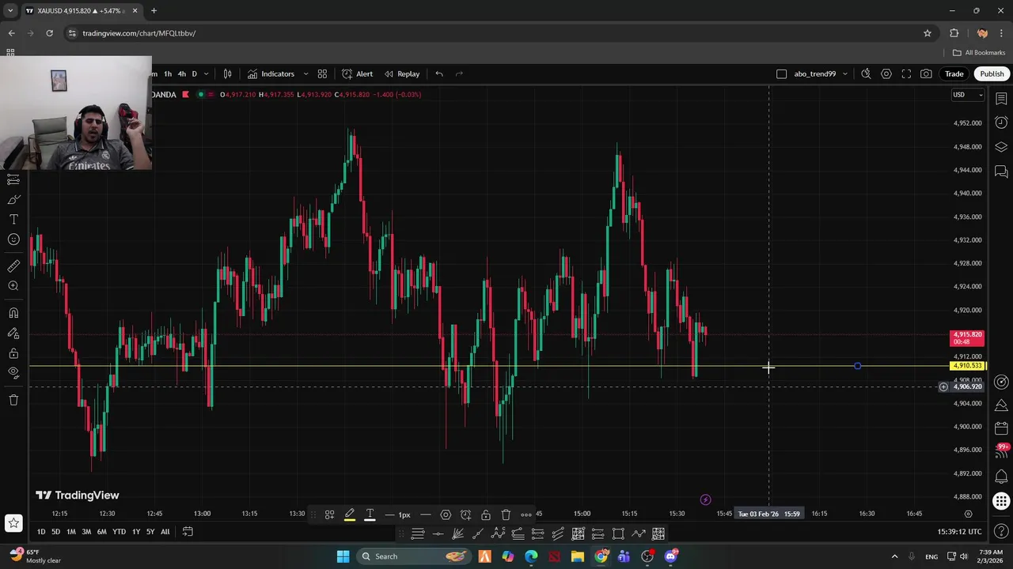Open drawing templates icon in floating toolbar

click(329, 514)
